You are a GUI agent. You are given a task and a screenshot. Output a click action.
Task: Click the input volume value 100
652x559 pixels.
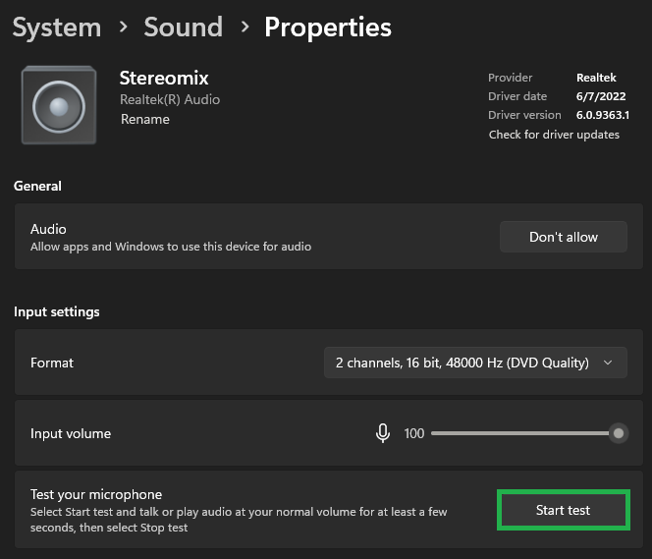tap(413, 433)
